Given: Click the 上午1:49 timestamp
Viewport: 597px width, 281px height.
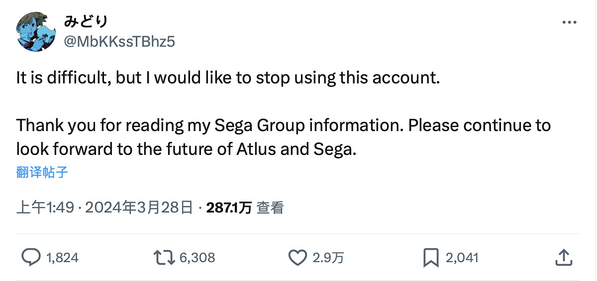Looking at the screenshot, I should click(x=45, y=208).
